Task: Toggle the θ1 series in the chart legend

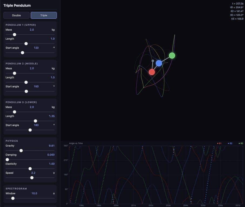Action: coord(219,143)
